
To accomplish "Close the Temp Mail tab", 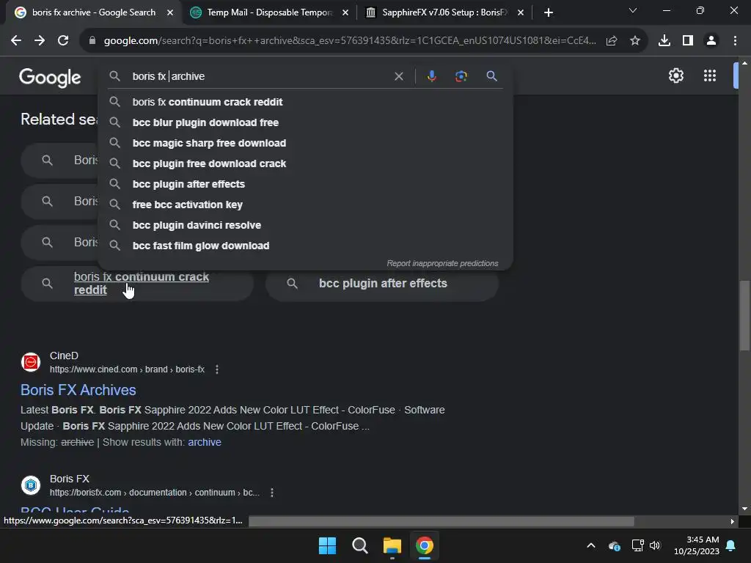I will (x=345, y=12).
